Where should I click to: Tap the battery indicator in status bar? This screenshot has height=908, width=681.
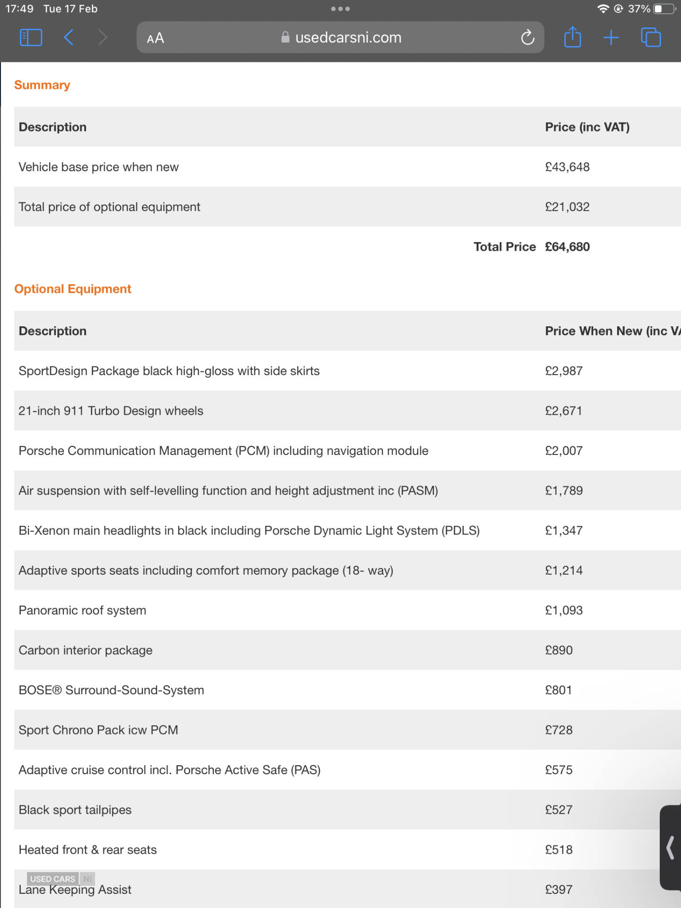(x=664, y=9)
